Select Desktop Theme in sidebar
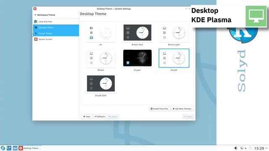 pyautogui.click(x=56, y=27)
